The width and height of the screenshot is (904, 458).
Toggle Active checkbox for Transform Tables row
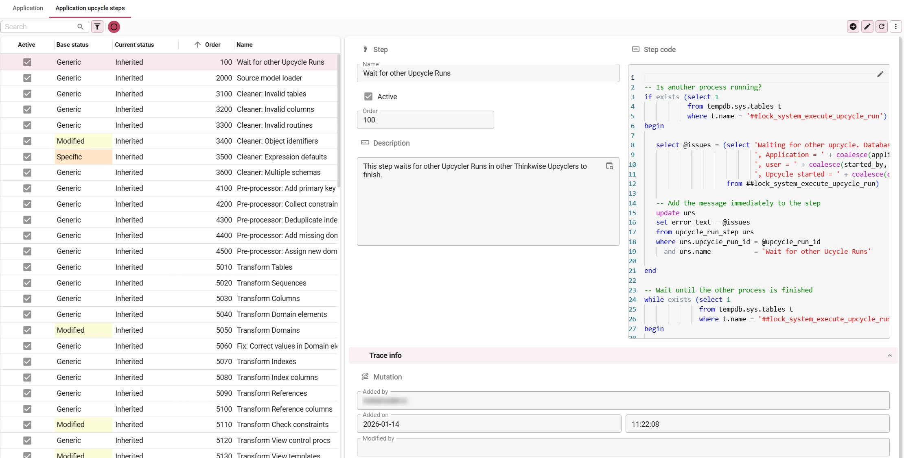point(27,267)
